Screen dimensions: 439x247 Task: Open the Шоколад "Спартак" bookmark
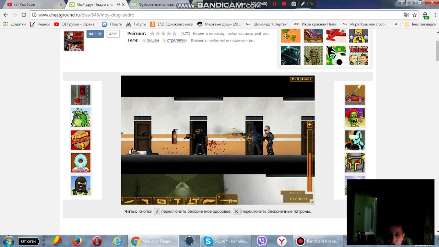coord(268,24)
